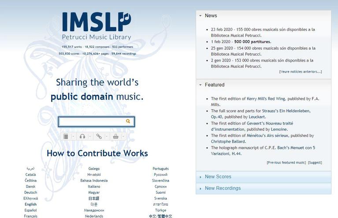Click the 503,830 scores statistic
This screenshot has width=338, height=218.
click(x=69, y=54)
